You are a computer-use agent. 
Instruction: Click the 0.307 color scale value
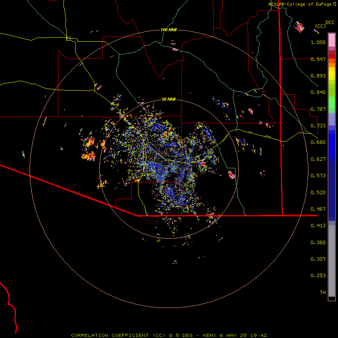318,259
